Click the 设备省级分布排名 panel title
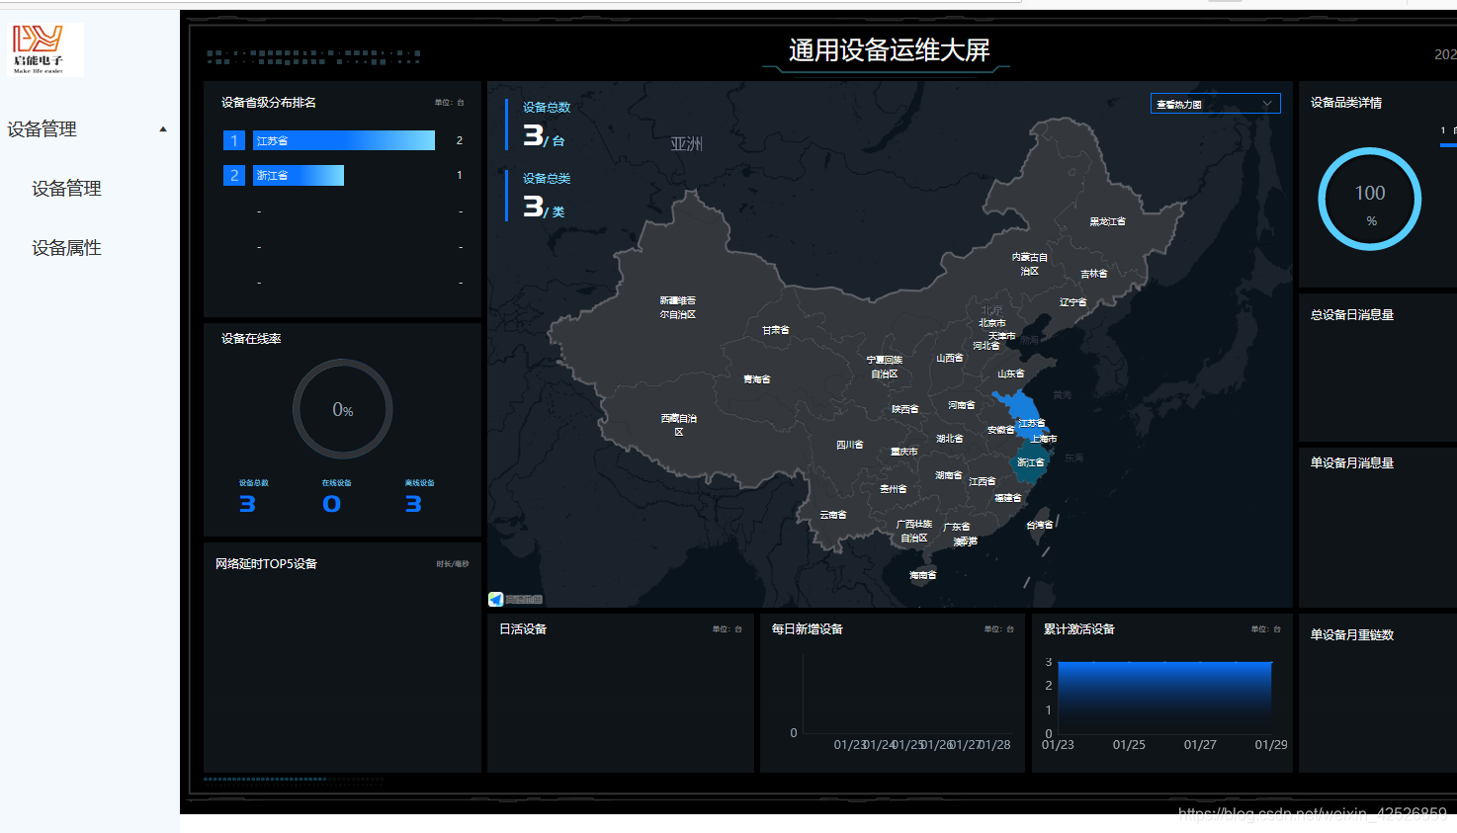 coord(269,103)
